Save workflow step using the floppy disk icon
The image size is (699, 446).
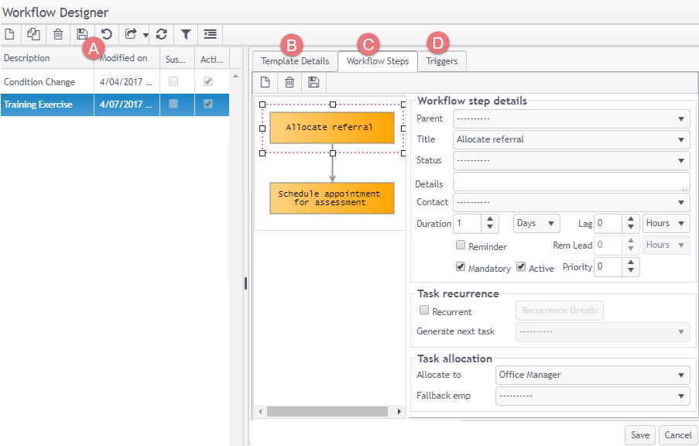(x=313, y=82)
